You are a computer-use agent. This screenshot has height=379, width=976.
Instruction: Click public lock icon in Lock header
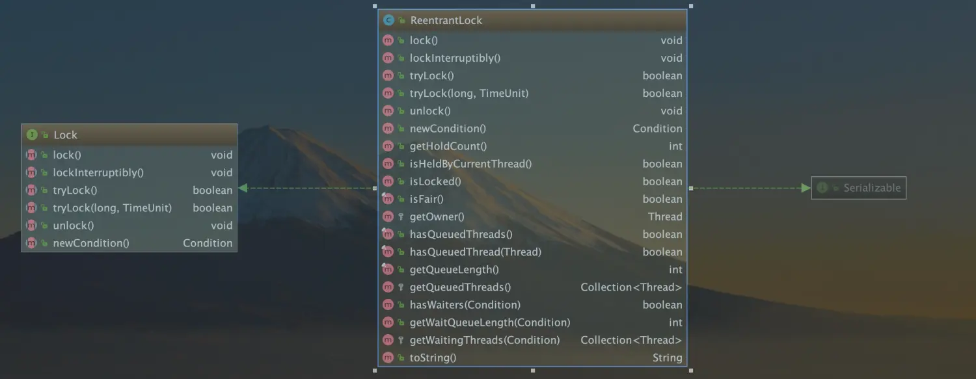45,135
